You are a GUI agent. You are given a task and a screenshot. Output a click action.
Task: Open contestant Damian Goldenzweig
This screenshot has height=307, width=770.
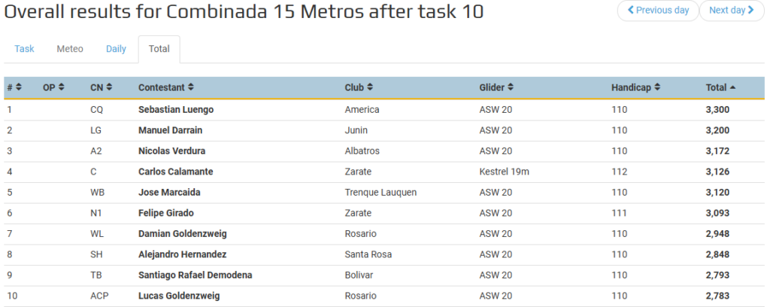pyautogui.click(x=183, y=234)
